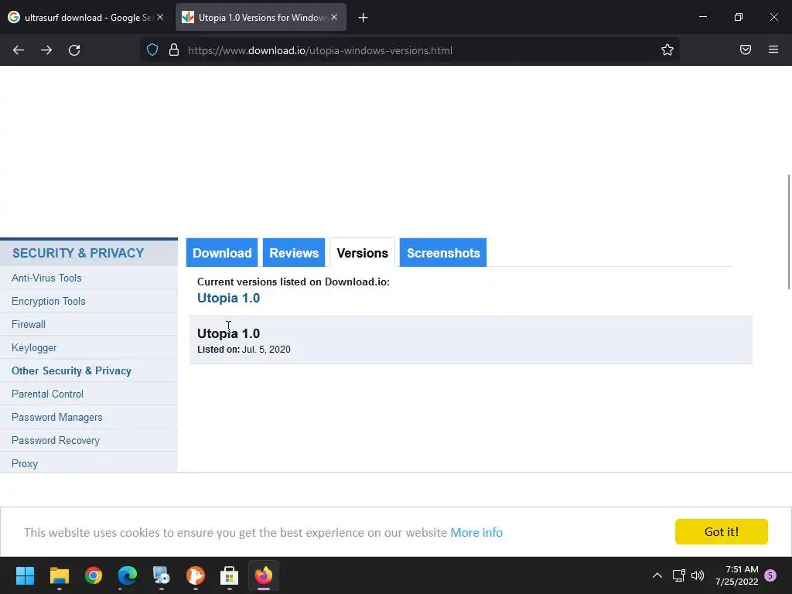The image size is (792, 594).
Task: Open Microsoft Store from taskbar
Action: coord(229,575)
